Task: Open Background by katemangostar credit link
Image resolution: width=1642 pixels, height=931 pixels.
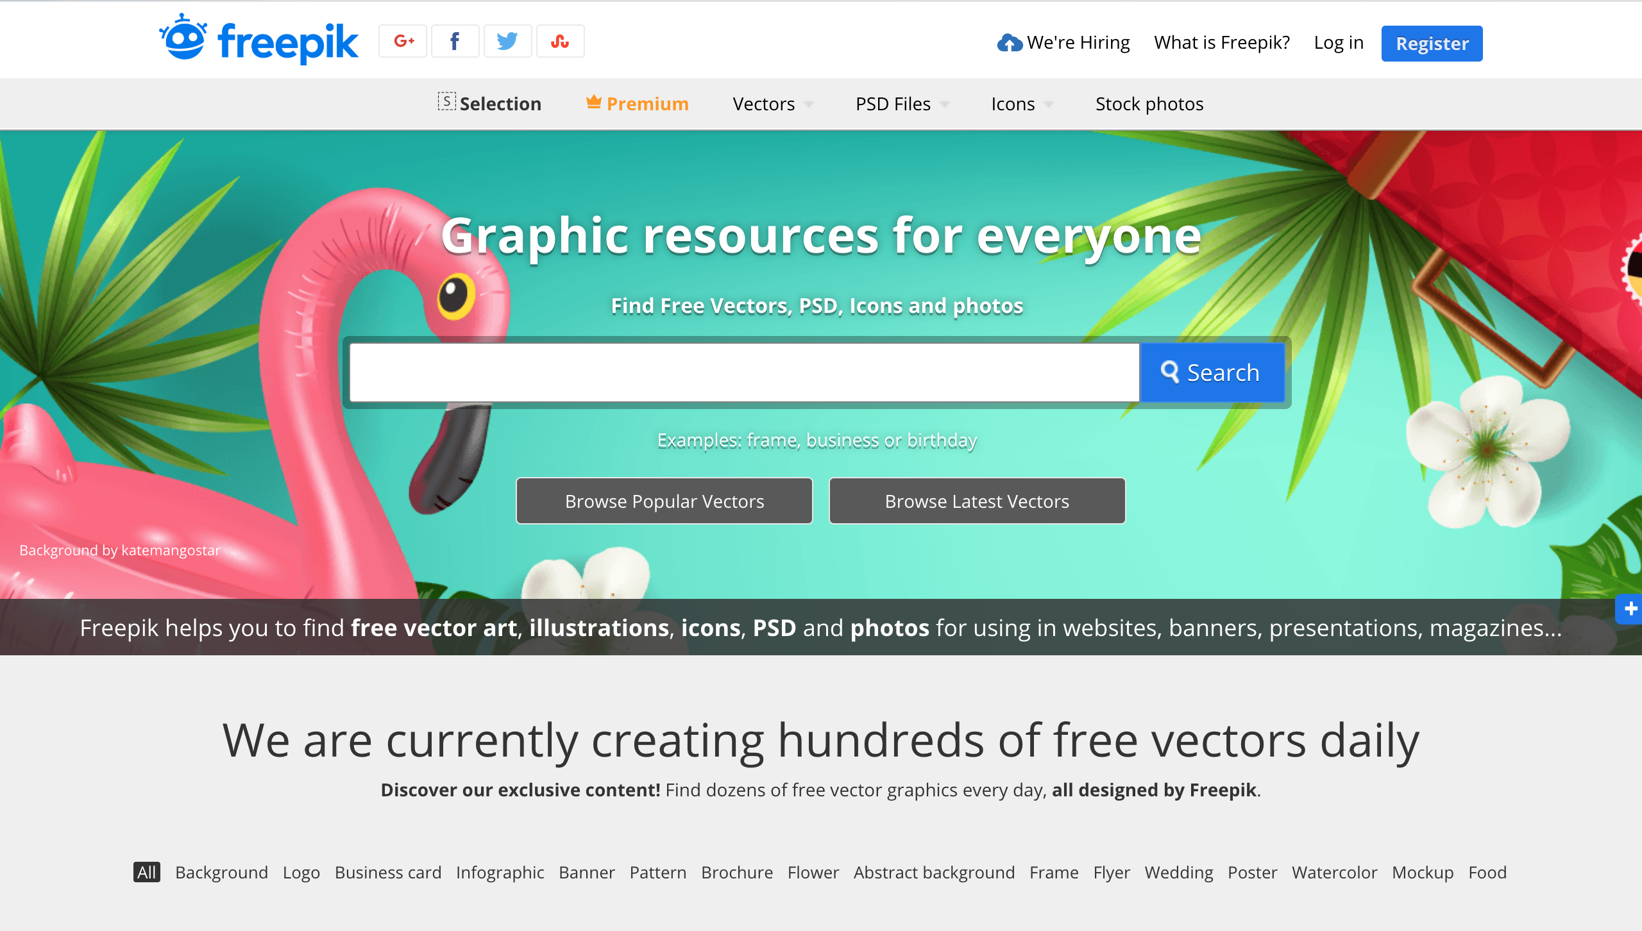Action: (x=120, y=550)
